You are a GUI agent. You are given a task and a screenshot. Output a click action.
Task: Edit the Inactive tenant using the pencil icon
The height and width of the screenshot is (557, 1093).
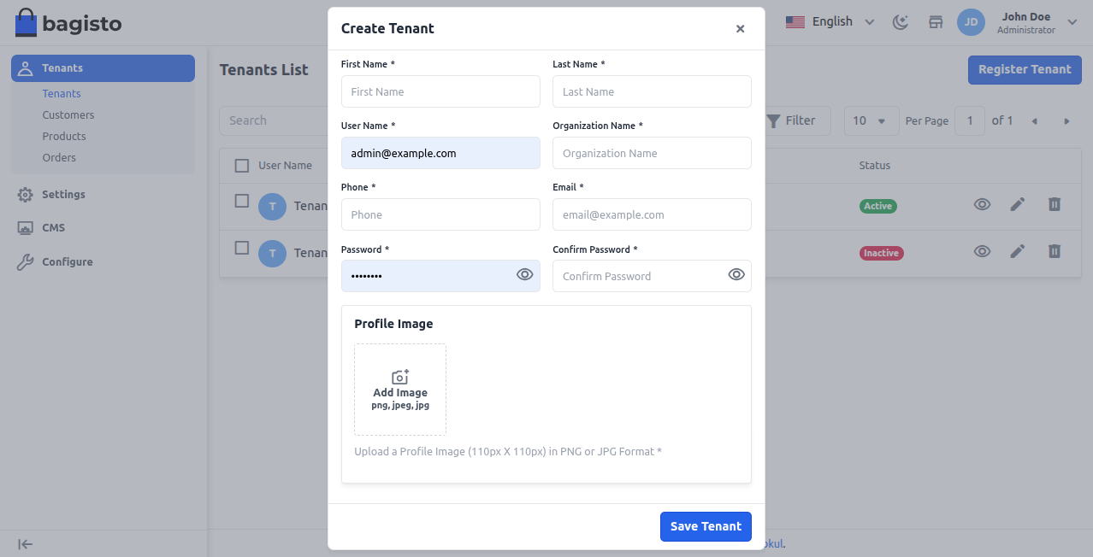click(x=1017, y=252)
